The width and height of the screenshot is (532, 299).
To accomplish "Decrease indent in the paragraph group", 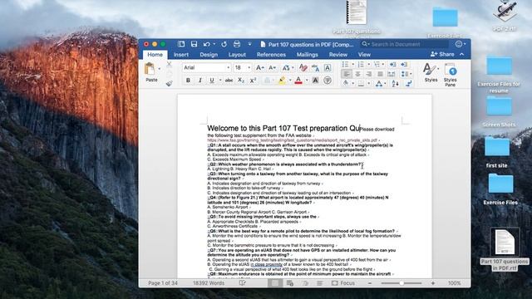I will point(392,65).
